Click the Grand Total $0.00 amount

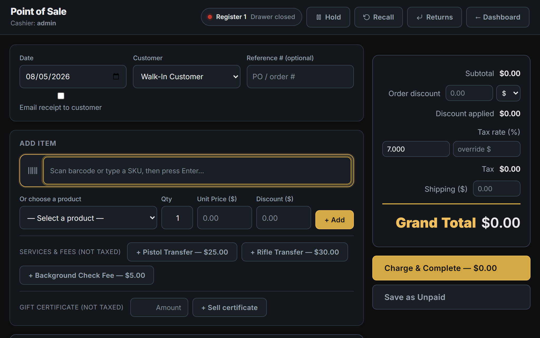click(x=501, y=223)
